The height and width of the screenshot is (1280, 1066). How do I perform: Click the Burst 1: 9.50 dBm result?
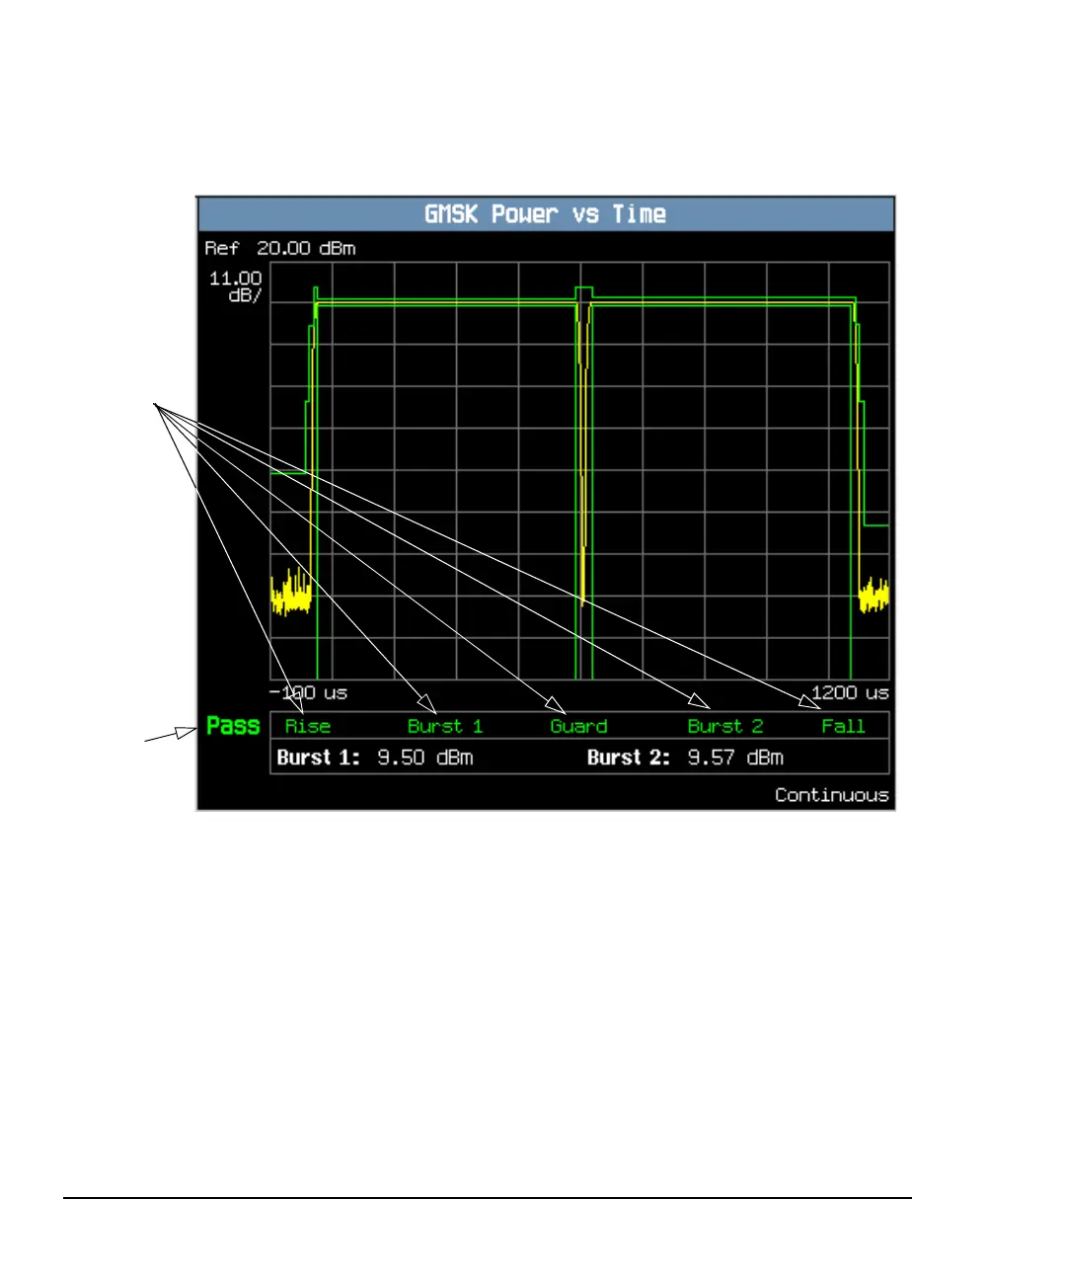(375, 758)
